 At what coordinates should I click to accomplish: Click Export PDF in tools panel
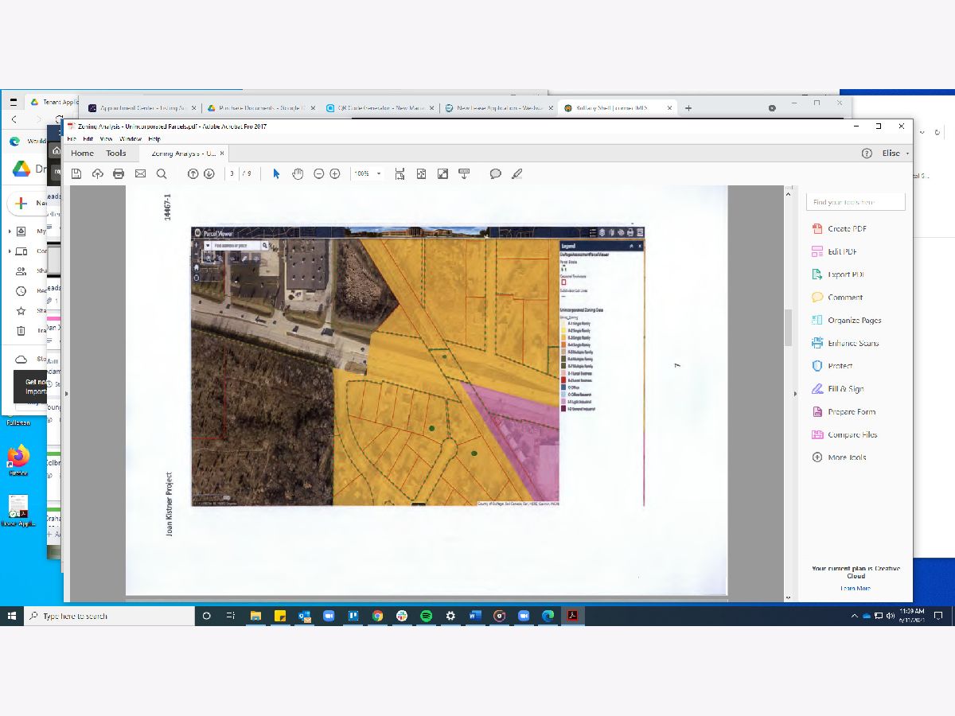click(x=845, y=274)
